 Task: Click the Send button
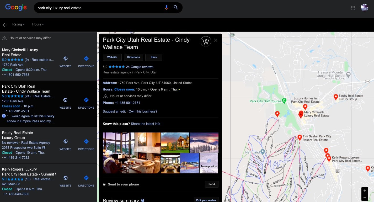[212, 184]
